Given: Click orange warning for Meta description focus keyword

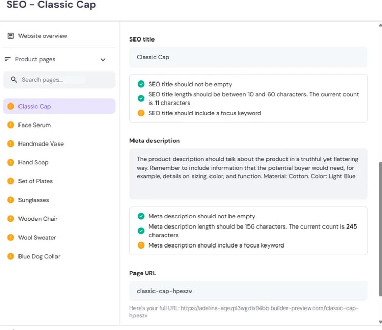Looking at the screenshot, I should (141, 245).
